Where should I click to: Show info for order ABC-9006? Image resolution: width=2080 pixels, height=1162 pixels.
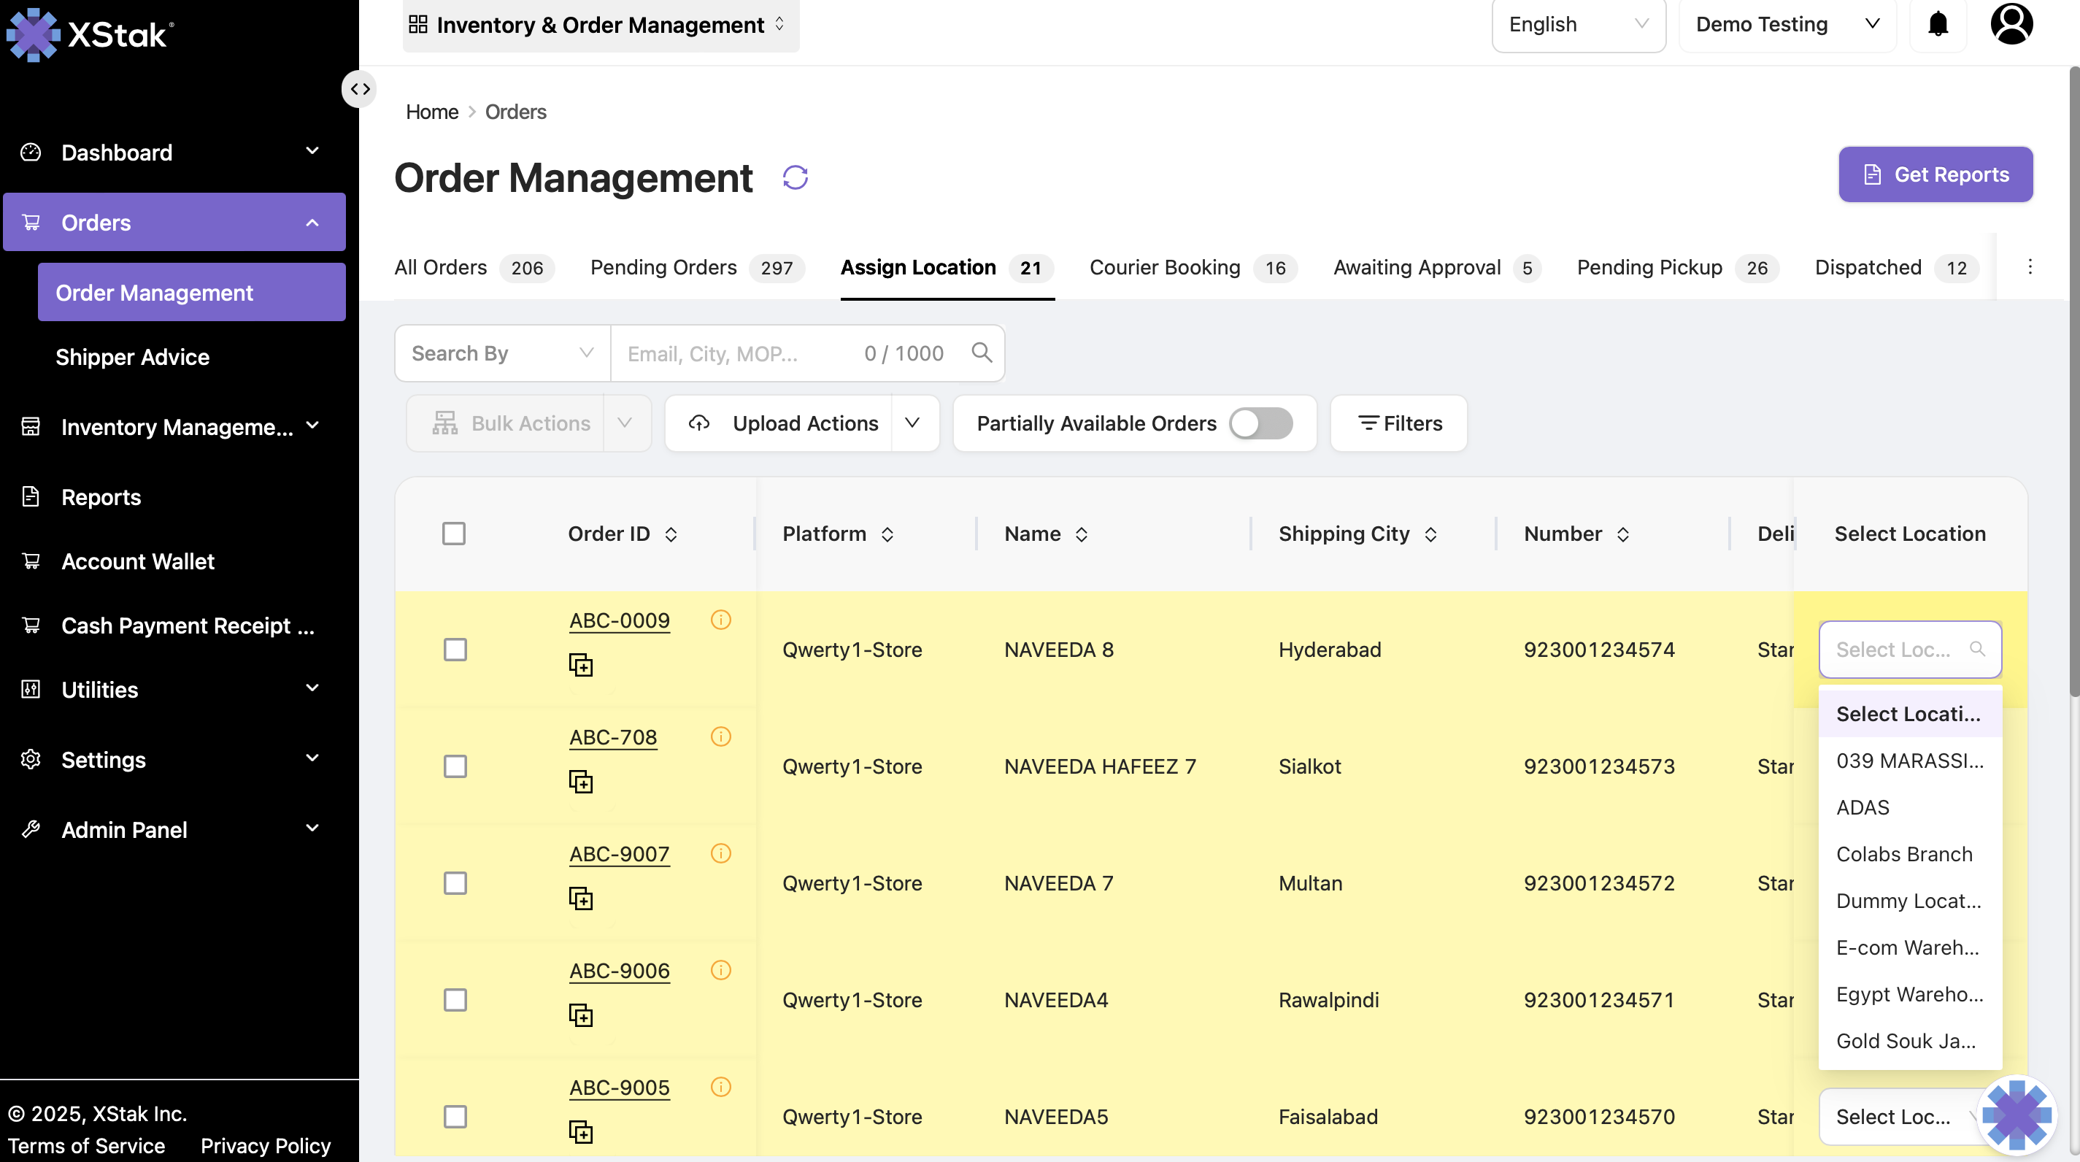tap(720, 971)
